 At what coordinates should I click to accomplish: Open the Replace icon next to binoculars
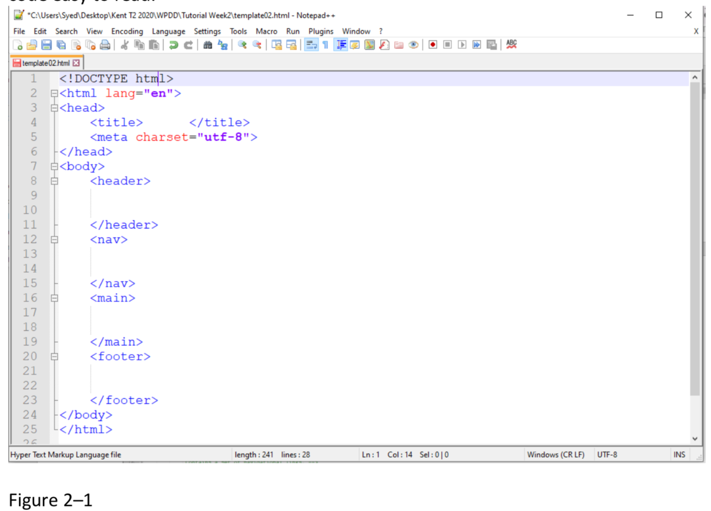pos(223,45)
